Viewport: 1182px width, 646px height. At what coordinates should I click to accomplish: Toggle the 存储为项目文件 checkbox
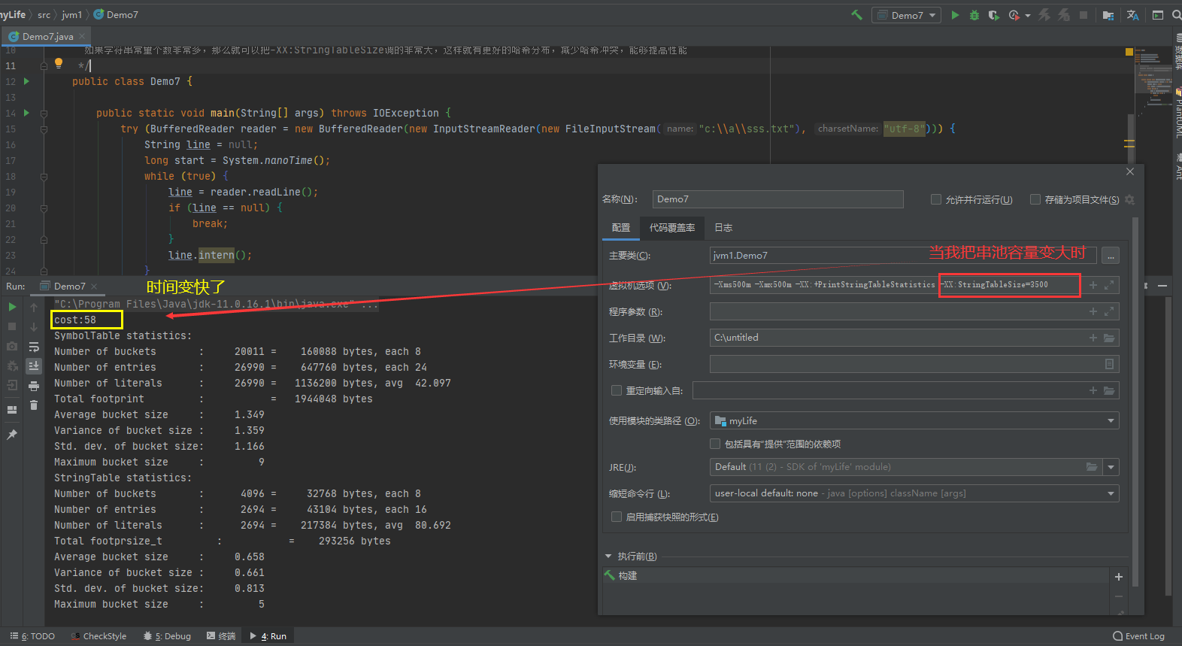pos(1035,199)
